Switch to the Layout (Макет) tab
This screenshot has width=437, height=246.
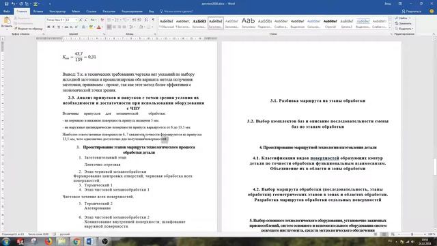point(76,12)
